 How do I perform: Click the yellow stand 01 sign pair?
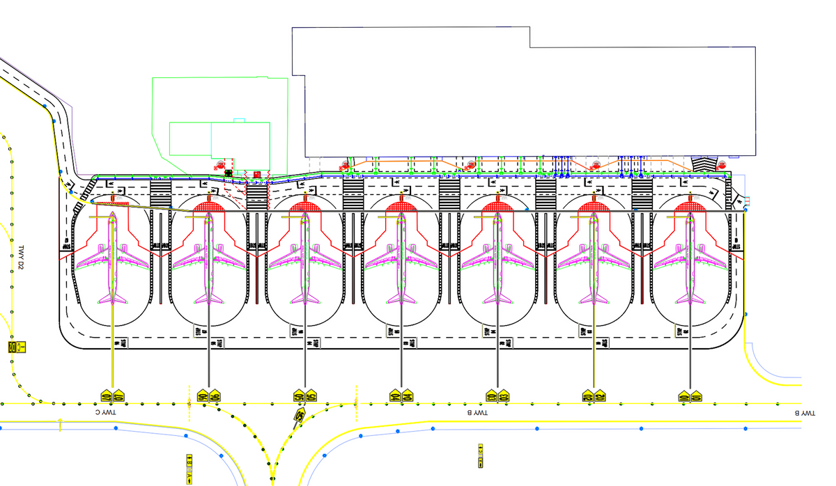pos(690,396)
